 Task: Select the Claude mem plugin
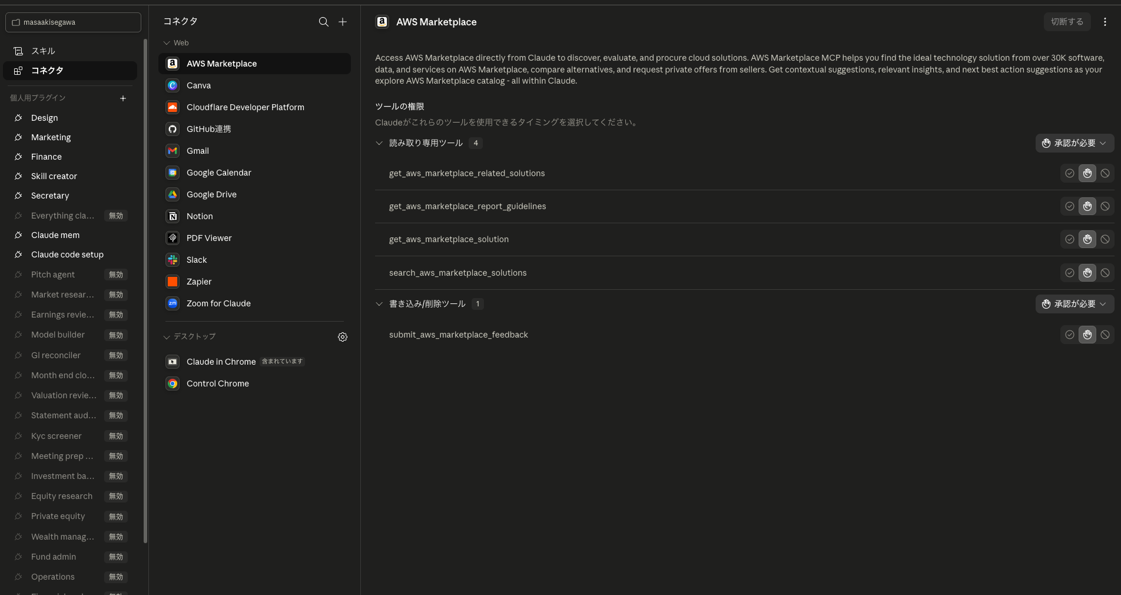tap(70, 235)
